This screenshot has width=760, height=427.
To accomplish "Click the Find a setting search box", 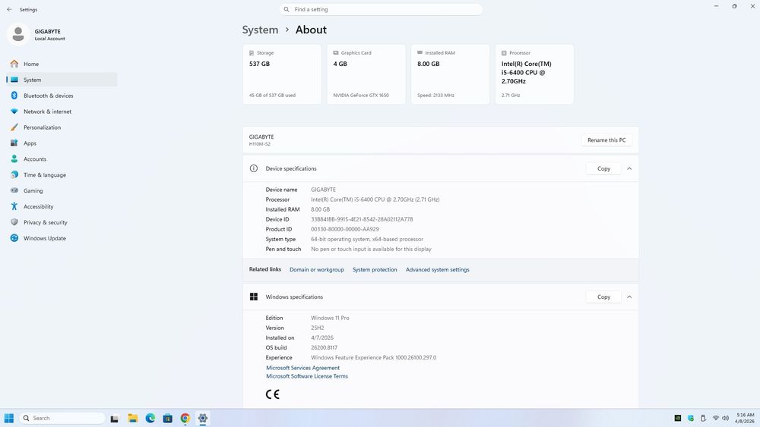I will (x=381, y=9).
